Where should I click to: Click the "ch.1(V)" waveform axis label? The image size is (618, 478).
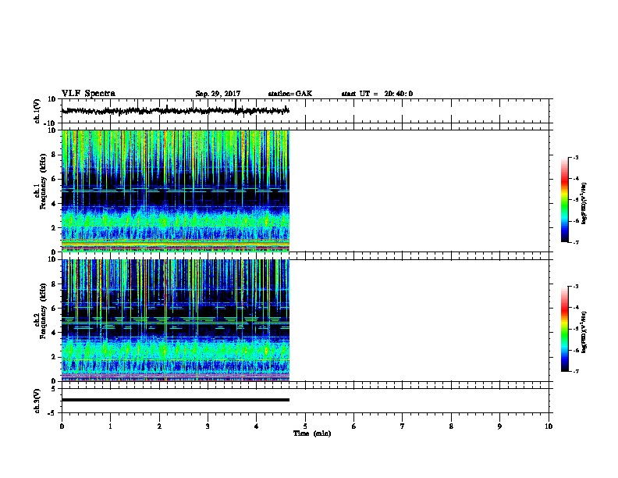click(x=37, y=111)
